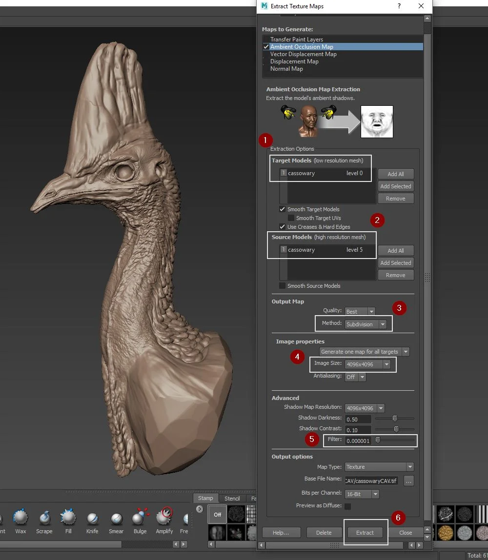Click the Base File Name field
The height and width of the screenshot is (560, 488).
point(371,480)
